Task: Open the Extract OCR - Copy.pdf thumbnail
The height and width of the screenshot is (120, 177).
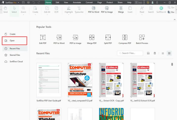Action: pyautogui.click(x=111, y=80)
